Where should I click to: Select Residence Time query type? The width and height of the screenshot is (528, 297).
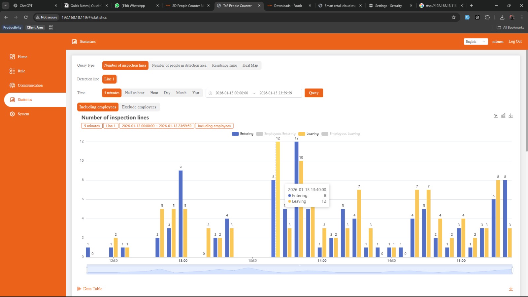[224, 65]
